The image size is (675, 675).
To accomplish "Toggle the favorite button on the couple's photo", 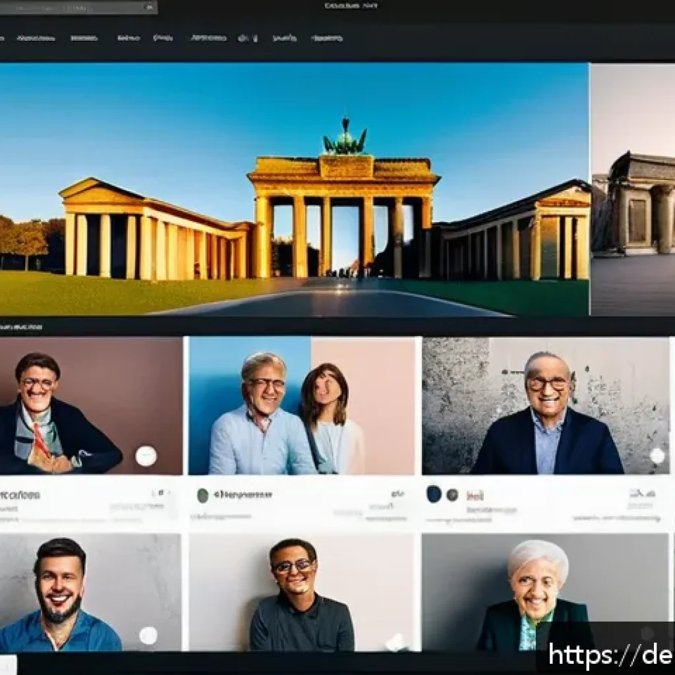I will [394, 455].
